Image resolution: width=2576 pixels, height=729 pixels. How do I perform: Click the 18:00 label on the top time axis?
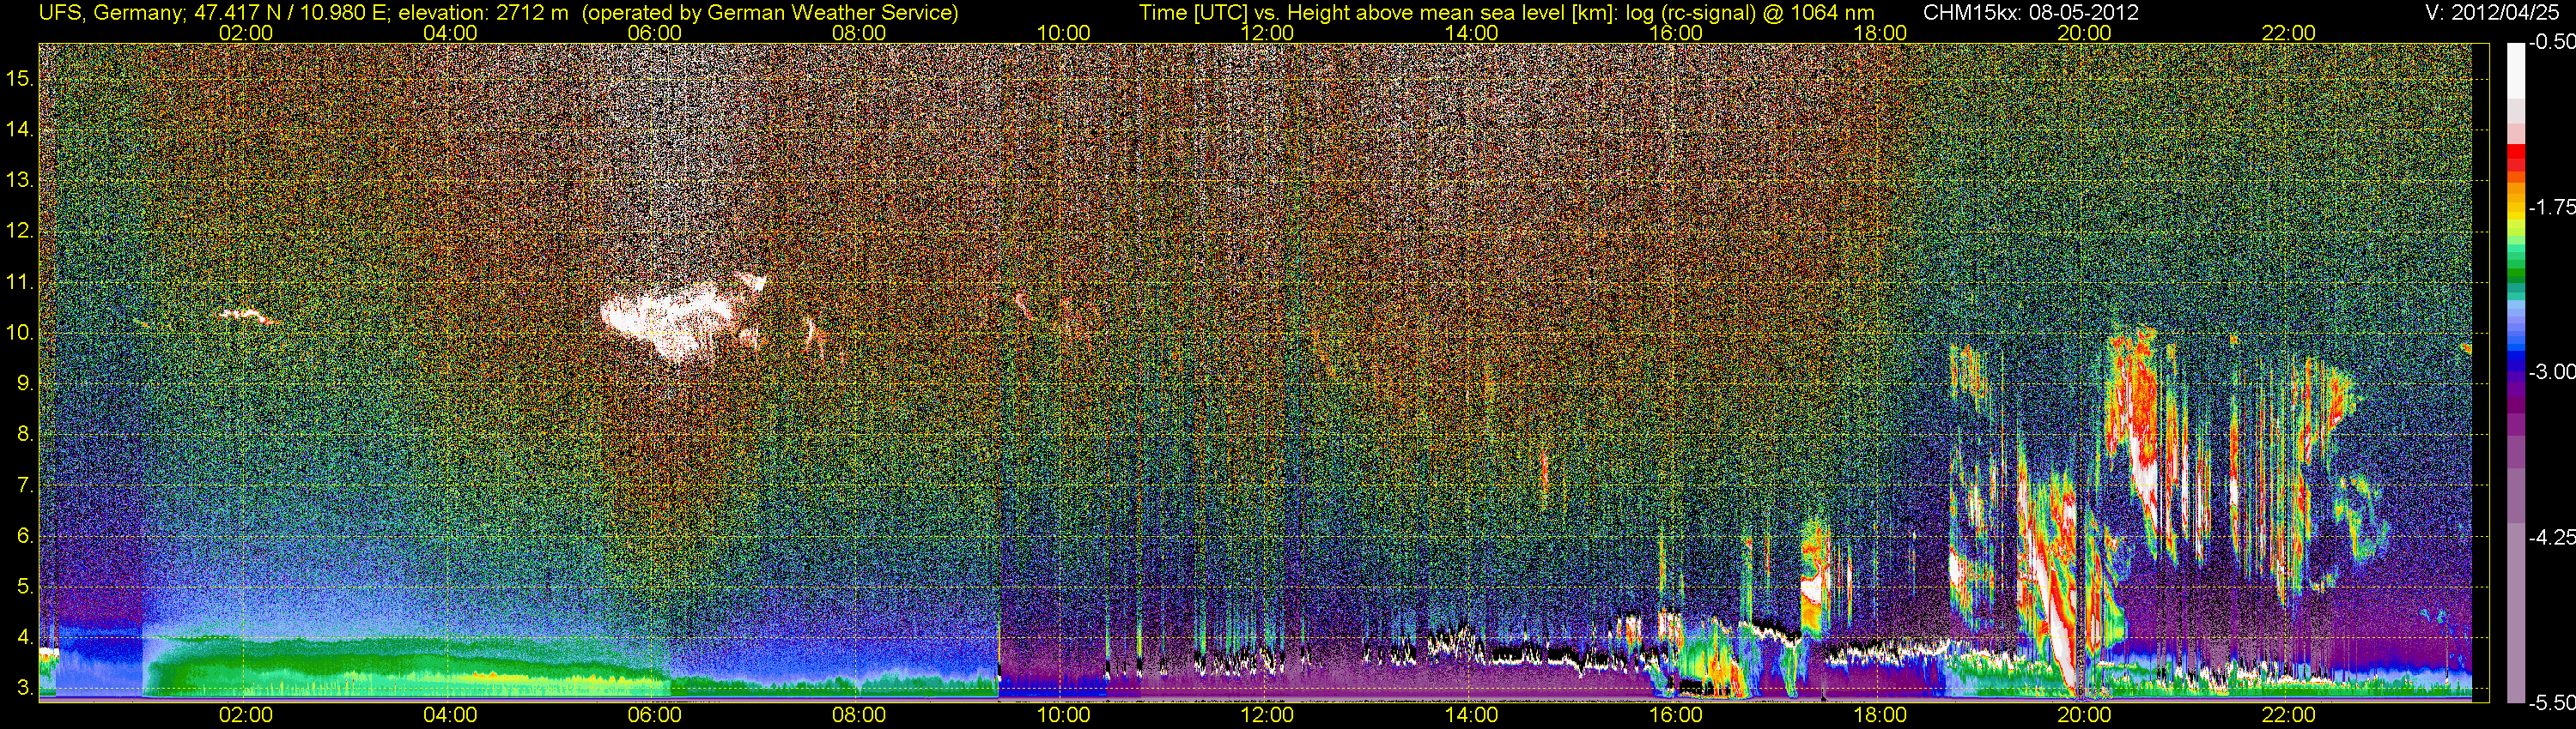tap(1880, 33)
